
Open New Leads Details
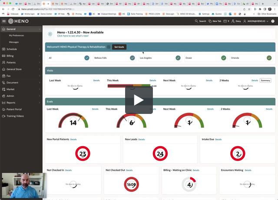142,140
